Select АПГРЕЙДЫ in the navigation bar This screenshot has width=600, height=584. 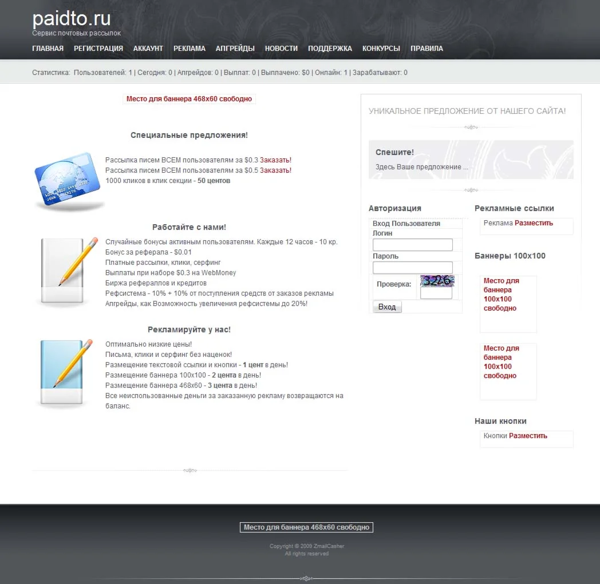[x=235, y=49]
